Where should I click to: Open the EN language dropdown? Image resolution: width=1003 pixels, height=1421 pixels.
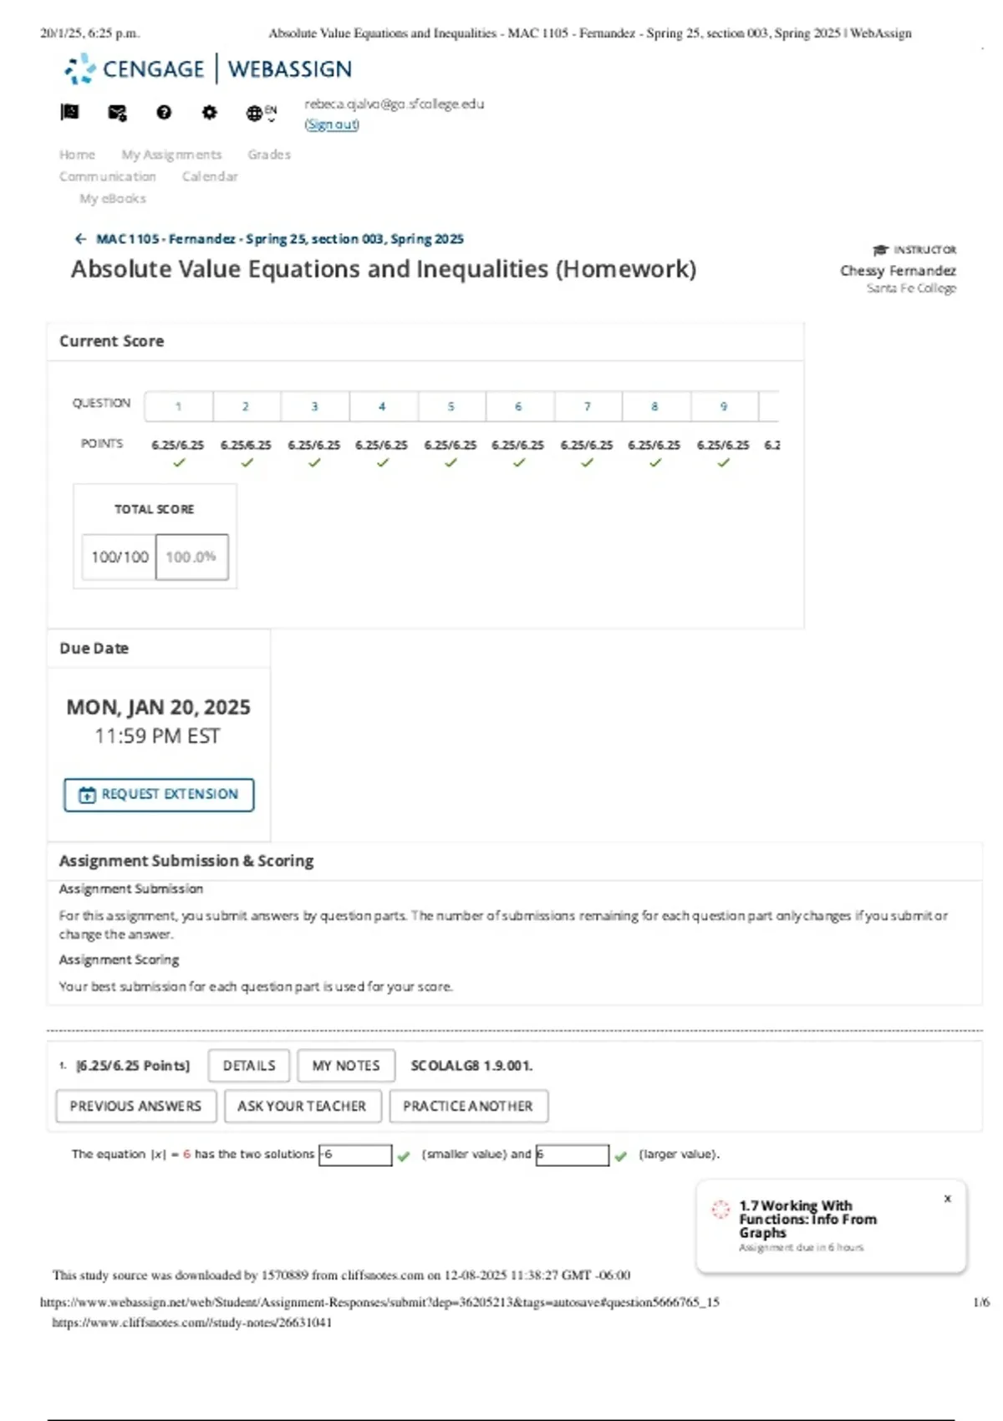261,114
